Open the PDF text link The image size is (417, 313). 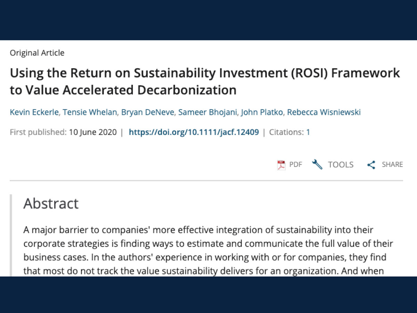296,164
